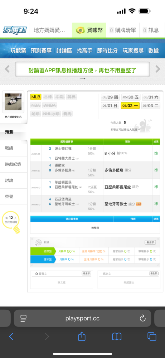The height and width of the screenshot is (358, 165).
Task: Show next announcement banner with right arrow
Action: (x=158, y=69)
